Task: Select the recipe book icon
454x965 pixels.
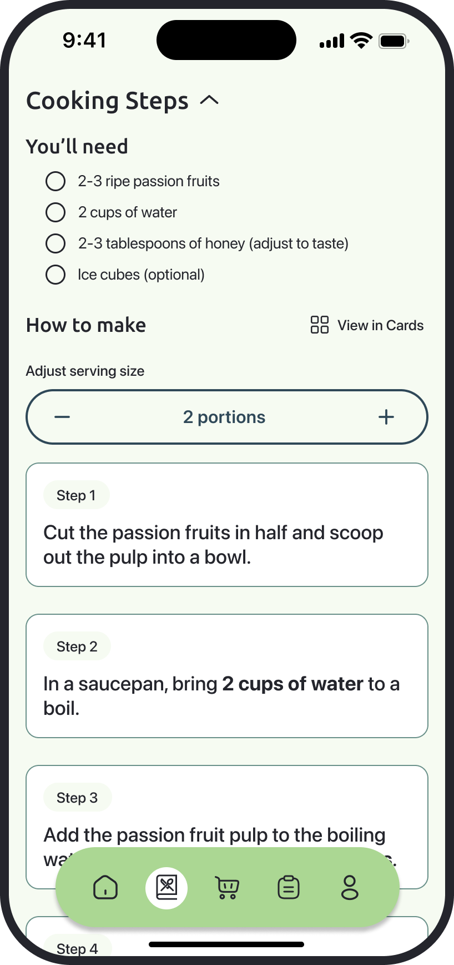Action: tap(167, 887)
